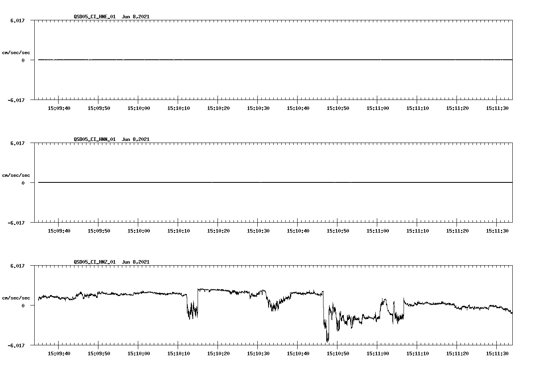Select 15:10:10 time label under HNN plot
The image size is (541, 368).
pos(178,231)
